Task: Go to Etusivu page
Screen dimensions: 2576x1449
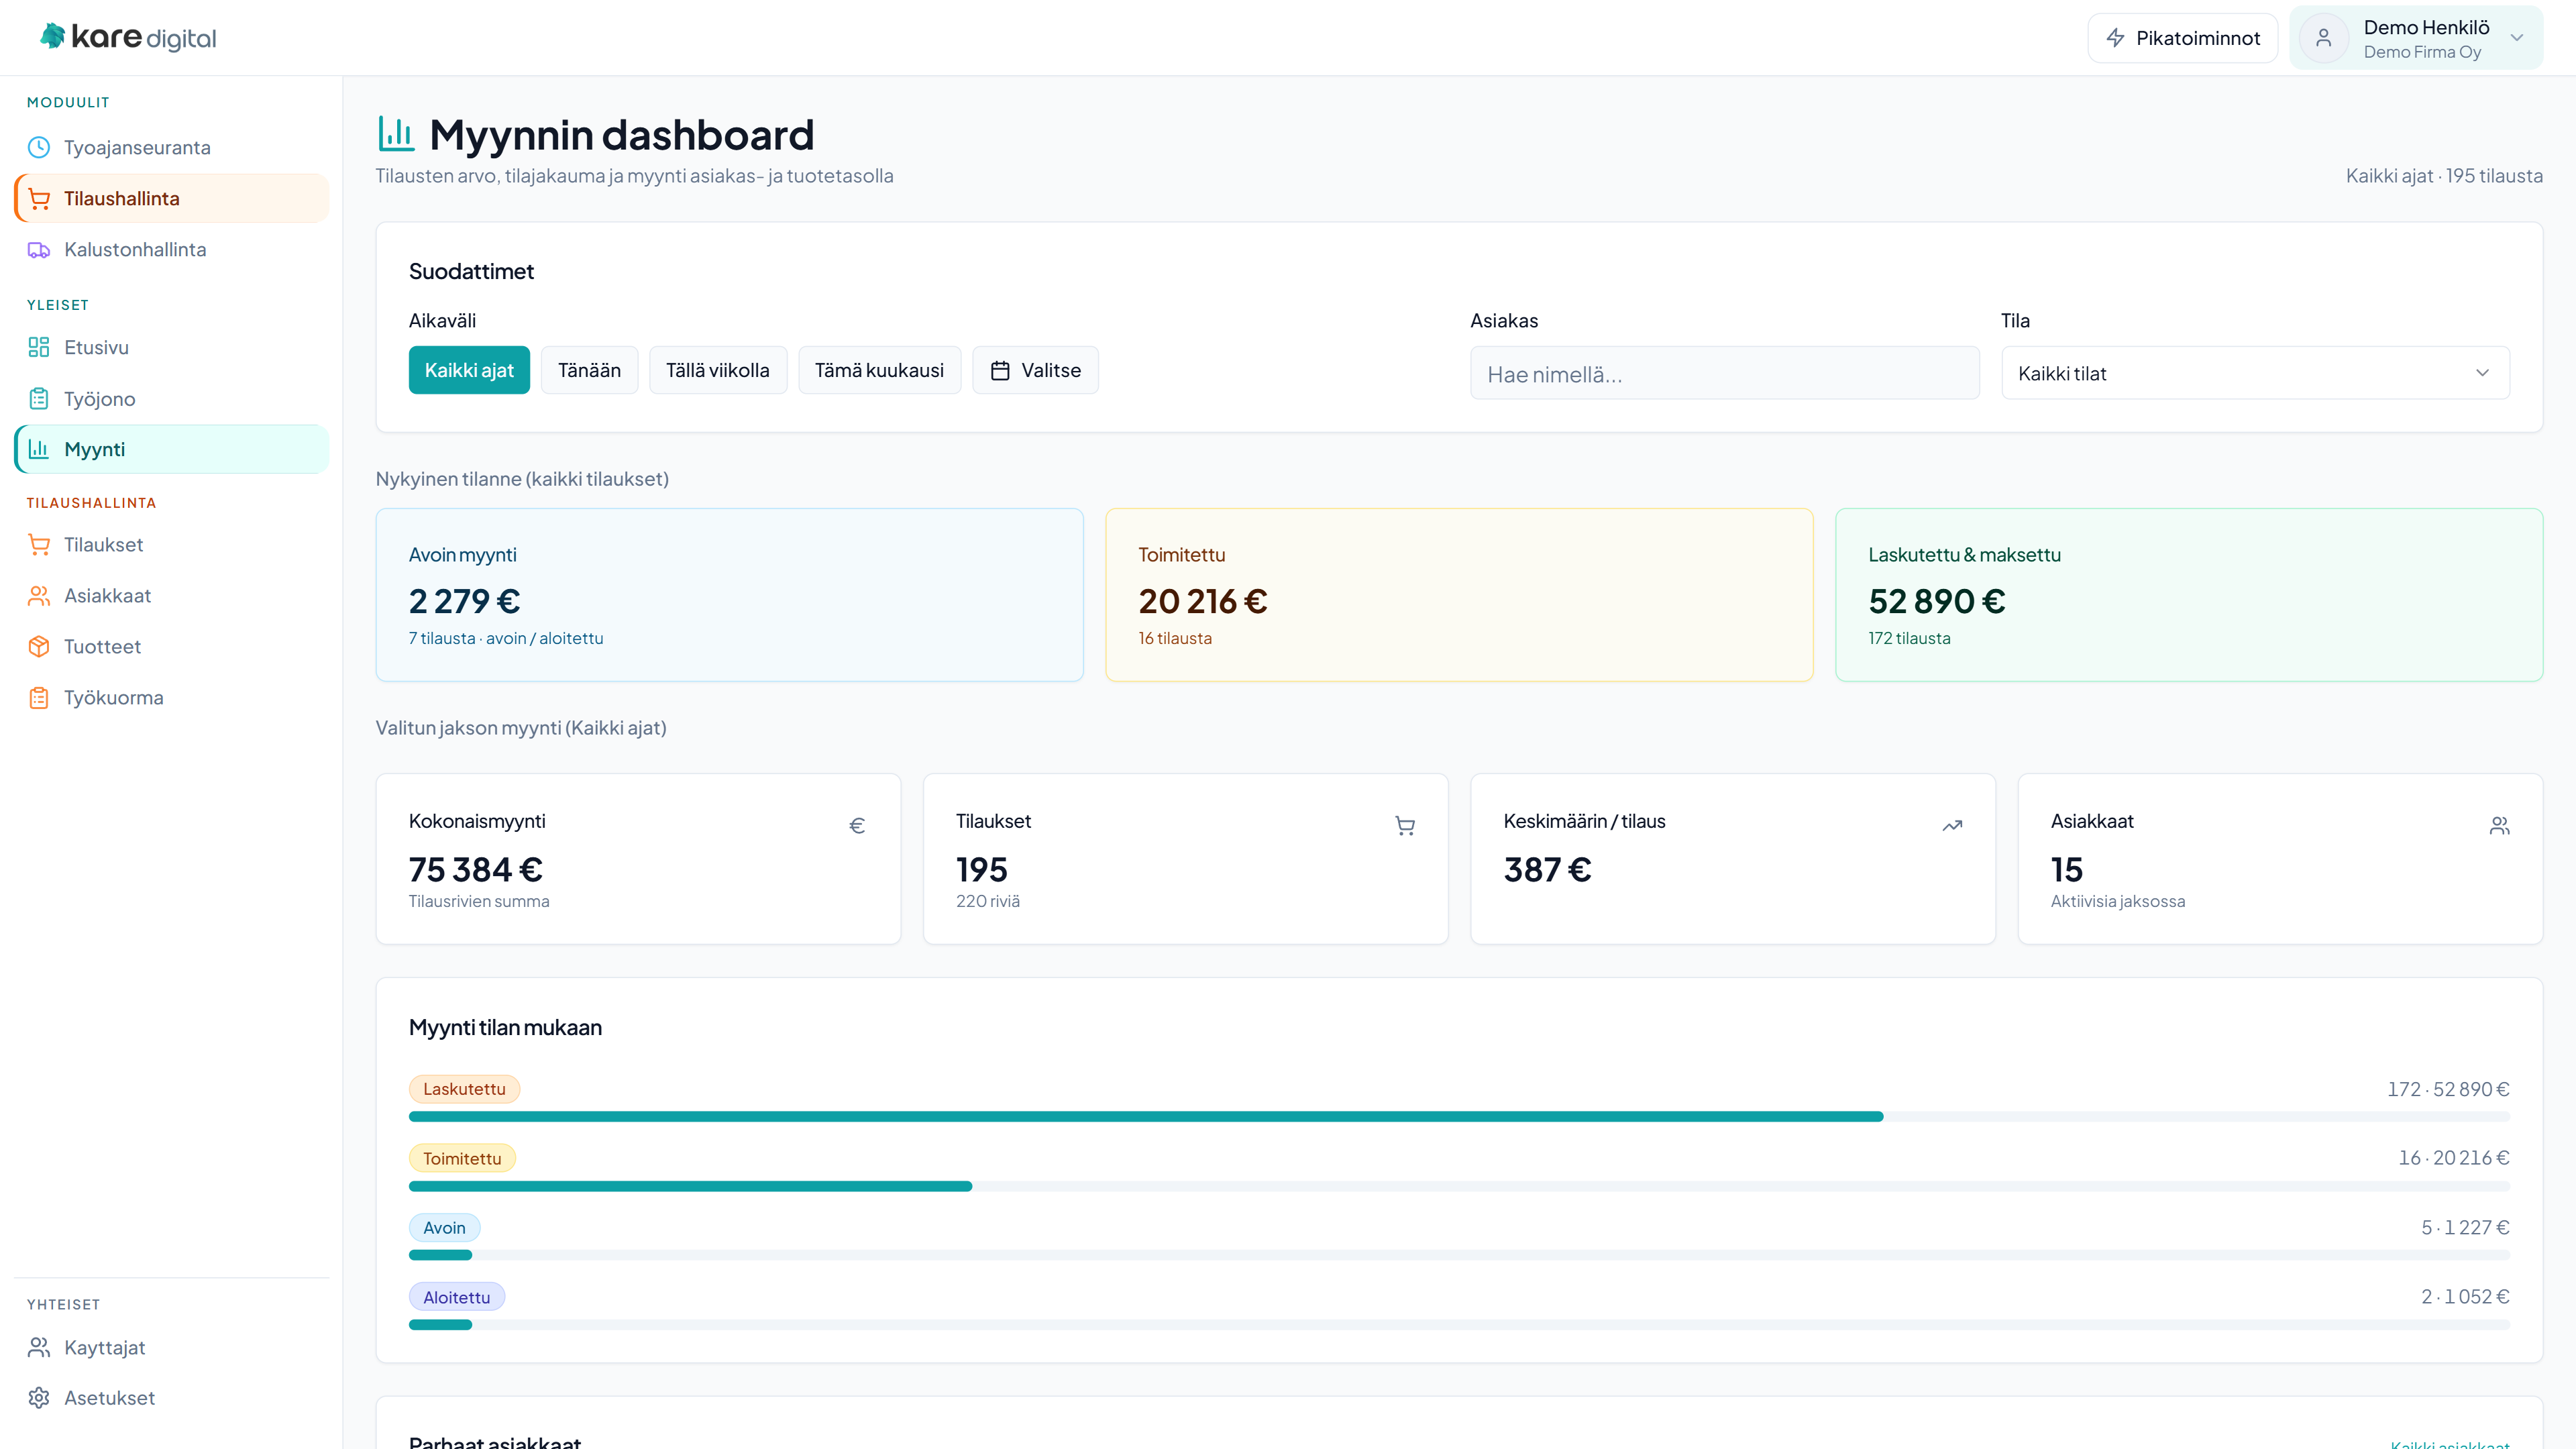Action: 172,348
